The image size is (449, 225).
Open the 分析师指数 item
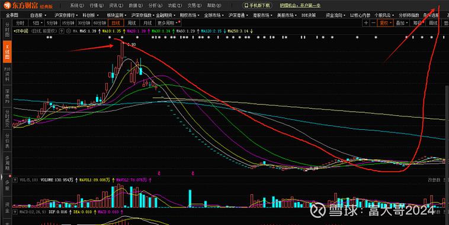[x=409, y=15]
